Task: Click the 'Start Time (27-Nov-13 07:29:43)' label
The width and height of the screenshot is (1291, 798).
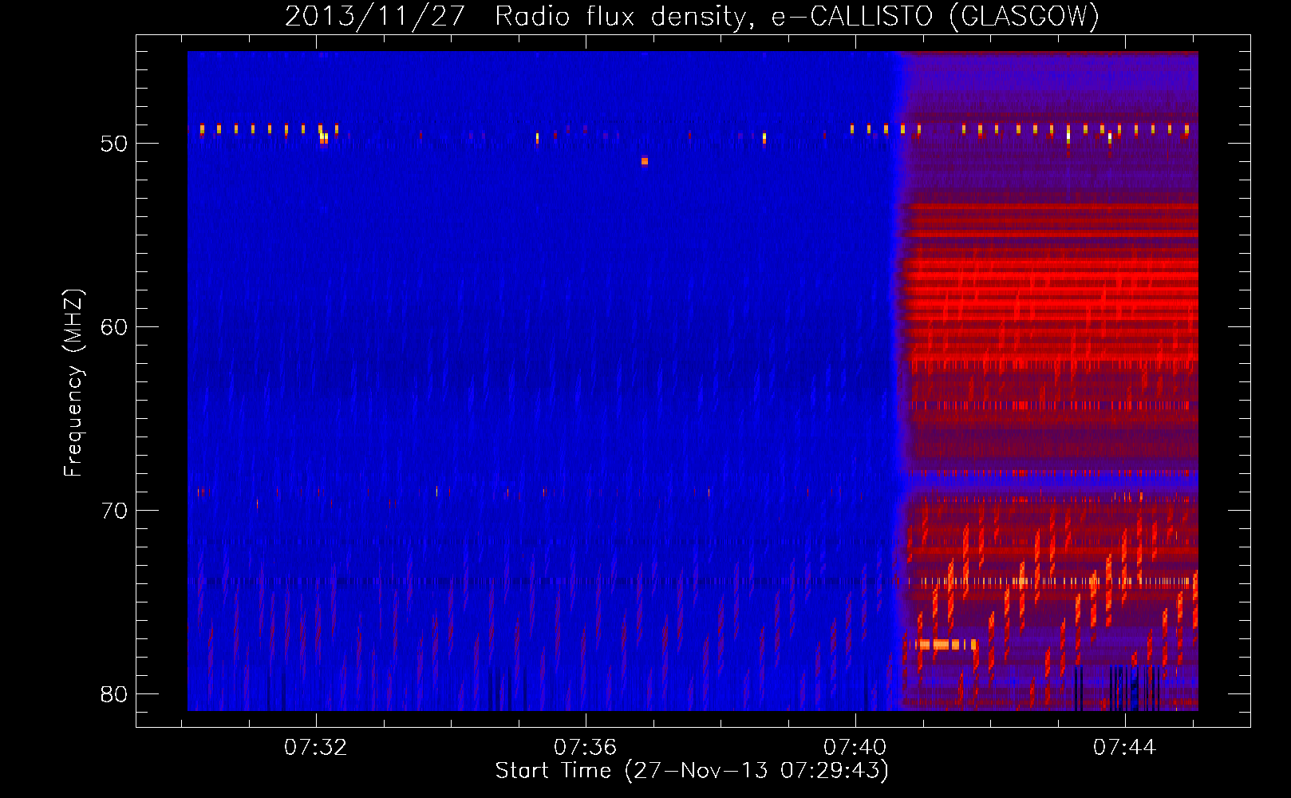Action: pyautogui.click(x=692, y=771)
